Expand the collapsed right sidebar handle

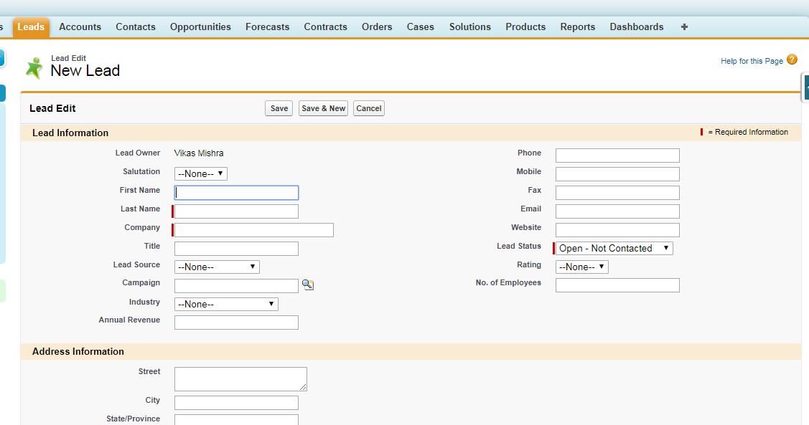[805, 87]
